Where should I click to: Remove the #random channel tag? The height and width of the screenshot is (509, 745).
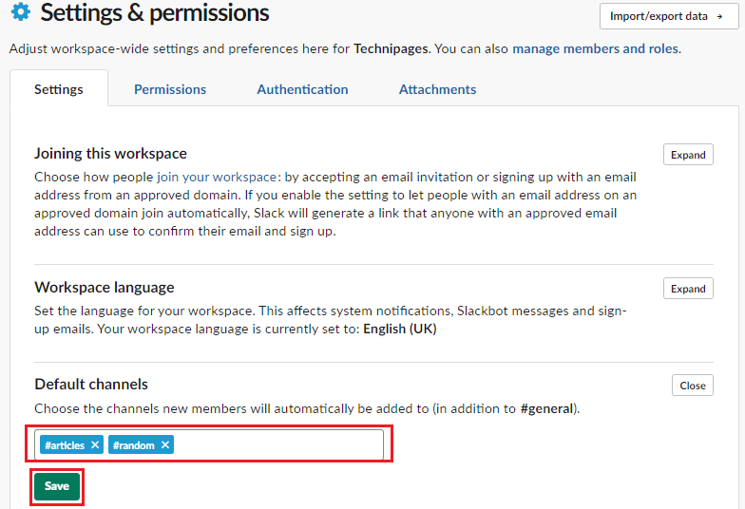[x=165, y=444]
